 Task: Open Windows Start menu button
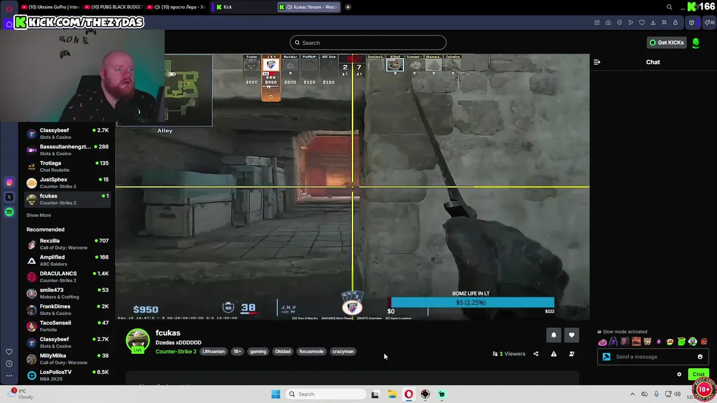click(x=276, y=394)
